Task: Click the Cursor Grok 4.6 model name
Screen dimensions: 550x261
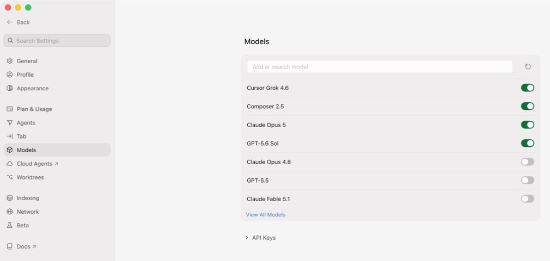Action: (x=267, y=88)
